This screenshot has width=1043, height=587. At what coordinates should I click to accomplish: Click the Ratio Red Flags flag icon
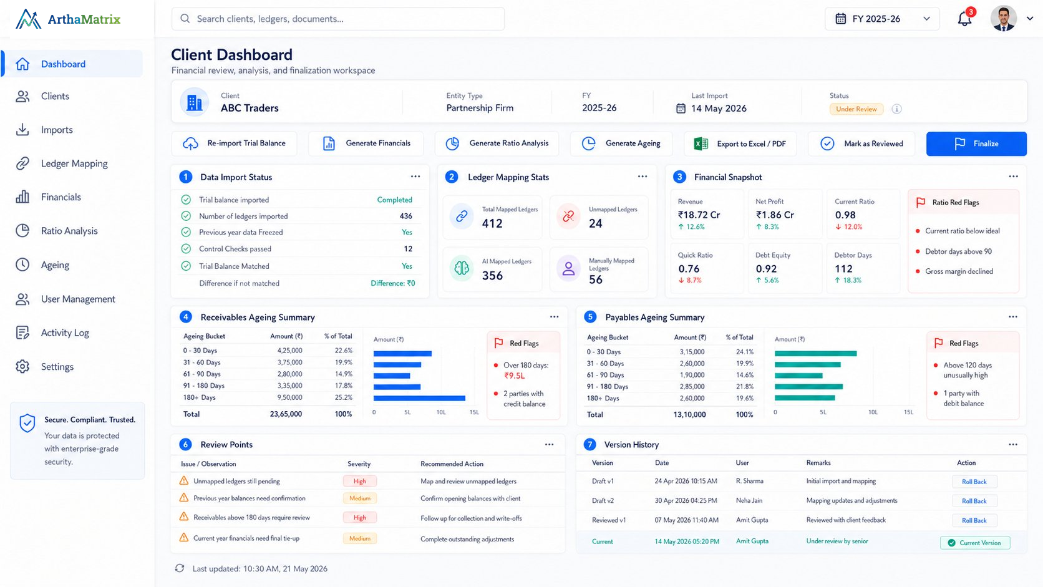pyautogui.click(x=920, y=203)
